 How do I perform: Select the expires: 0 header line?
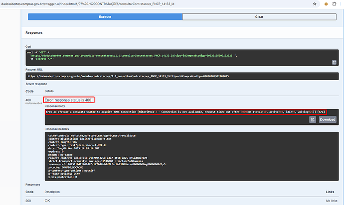tap(56, 152)
